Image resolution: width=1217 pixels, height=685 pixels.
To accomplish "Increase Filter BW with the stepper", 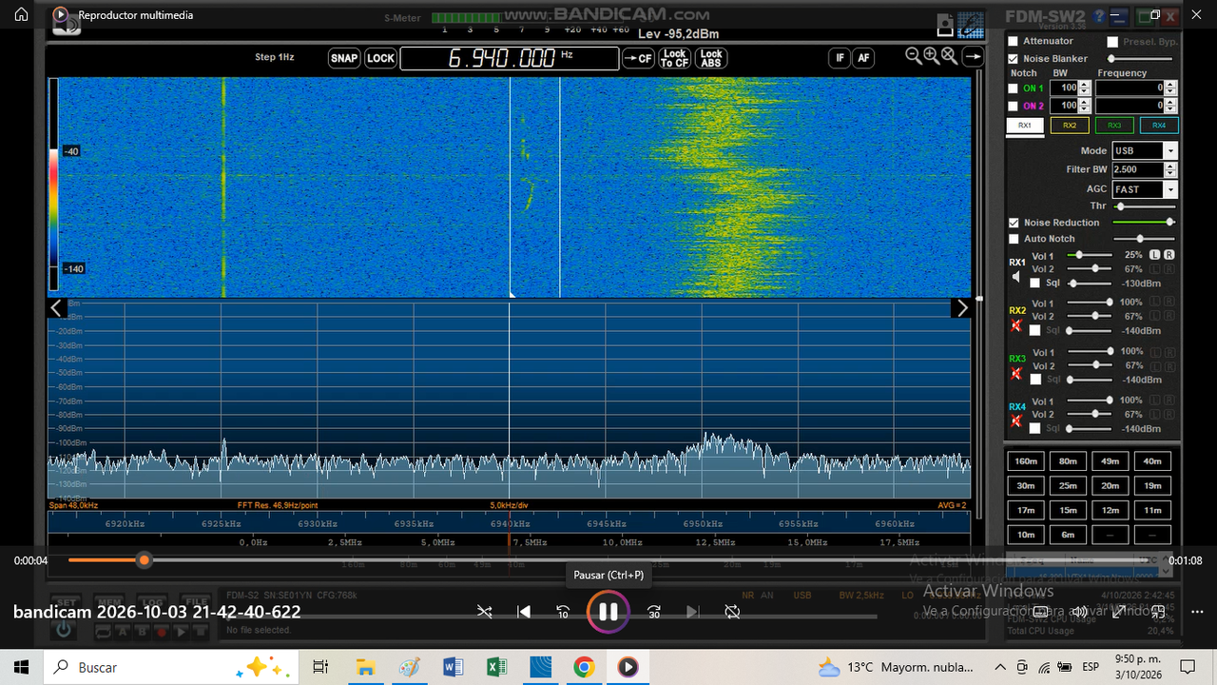I will pos(1170,166).
